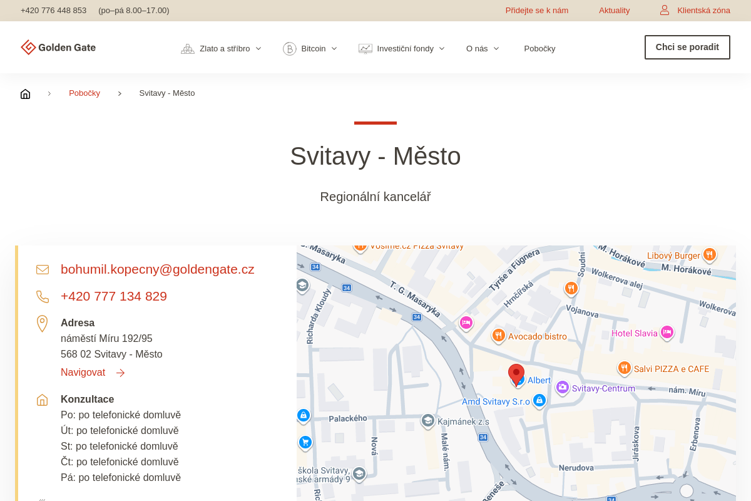The image size is (751, 501).
Task: Click the Konzultace house icon
Action: pyautogui.click(x=42, y=400)
